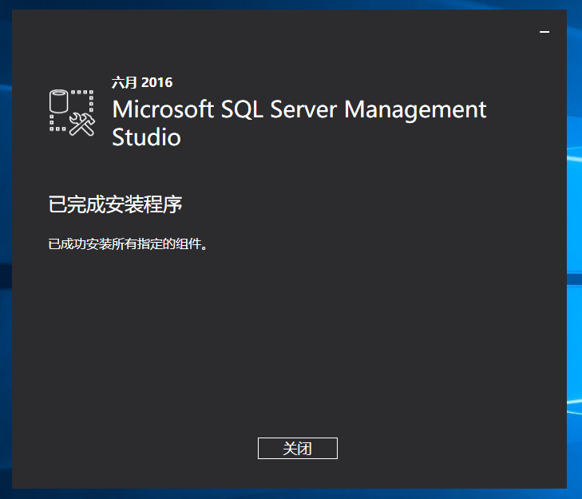Click the 关闭 button to close installer

coord(297,449)
